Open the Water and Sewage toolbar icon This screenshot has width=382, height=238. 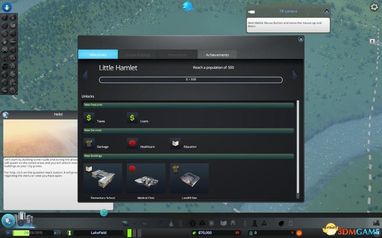(x=171, y=223)
